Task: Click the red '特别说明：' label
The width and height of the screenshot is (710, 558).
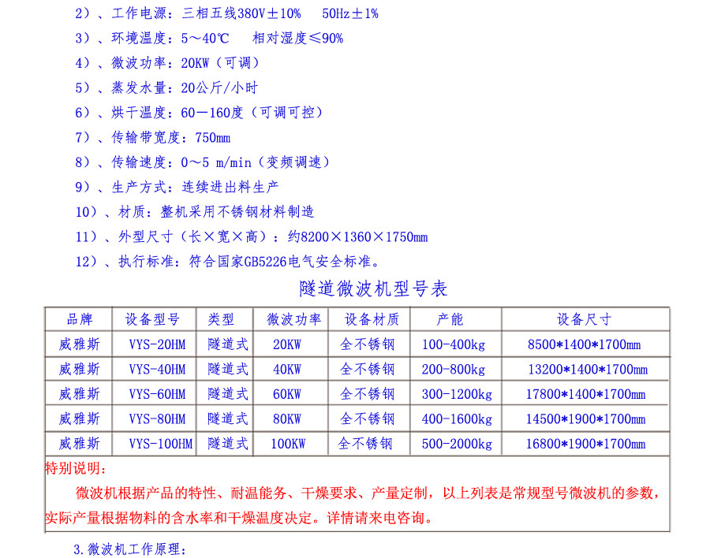Action: pos(76,468)
